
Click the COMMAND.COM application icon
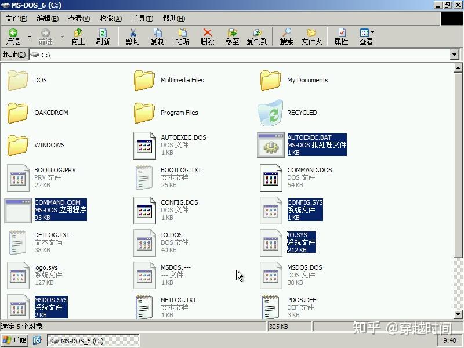[x=18, y=211]
